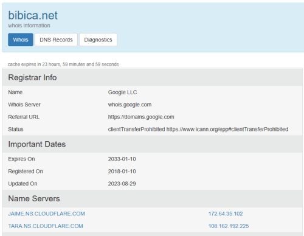The height and width of the screenshot is (236, 304).
Task: Click the Referral URL label
Action: (24, 117)
